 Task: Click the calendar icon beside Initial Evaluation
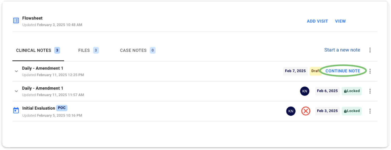pyautogui.click(x=16, y=110)
